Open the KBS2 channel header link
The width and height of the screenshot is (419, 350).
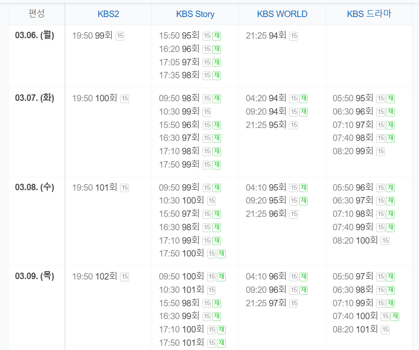(x=108, y=14)
